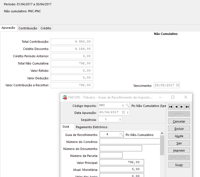Click the Número do Documento input field
Screen dimensions: 200x177
point(121,149)
